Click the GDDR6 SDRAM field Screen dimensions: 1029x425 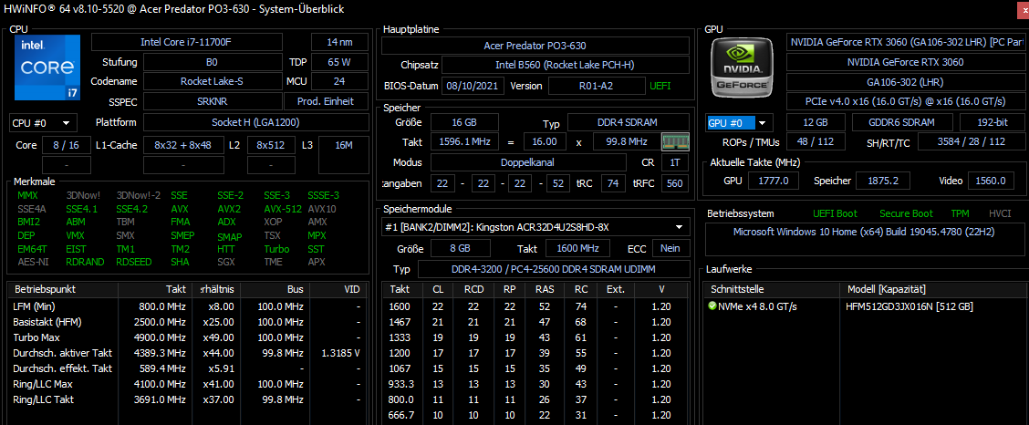point(902,122)
